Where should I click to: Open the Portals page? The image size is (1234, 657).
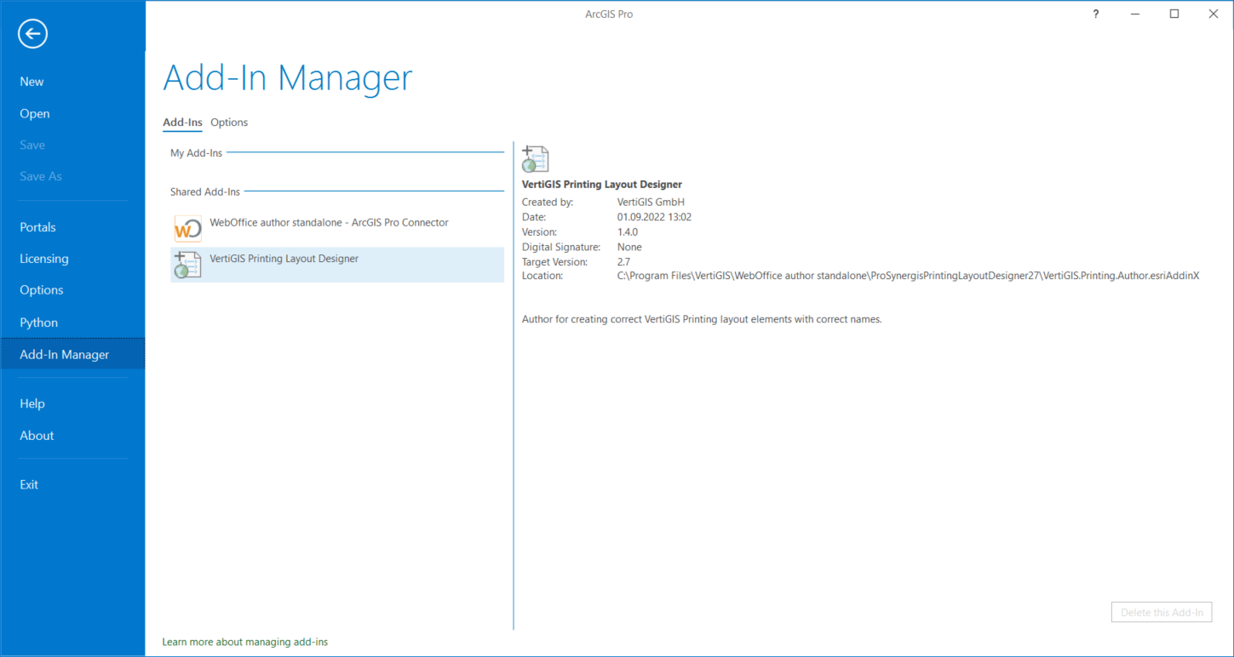37,227
